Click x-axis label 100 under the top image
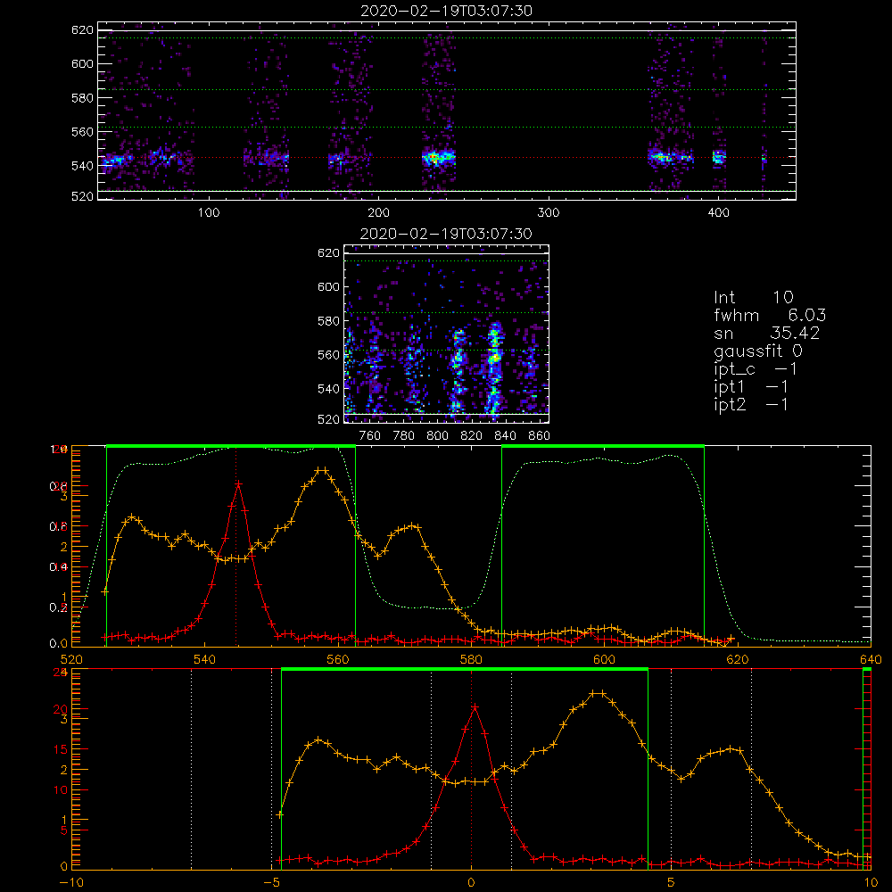 pos(209,213)
